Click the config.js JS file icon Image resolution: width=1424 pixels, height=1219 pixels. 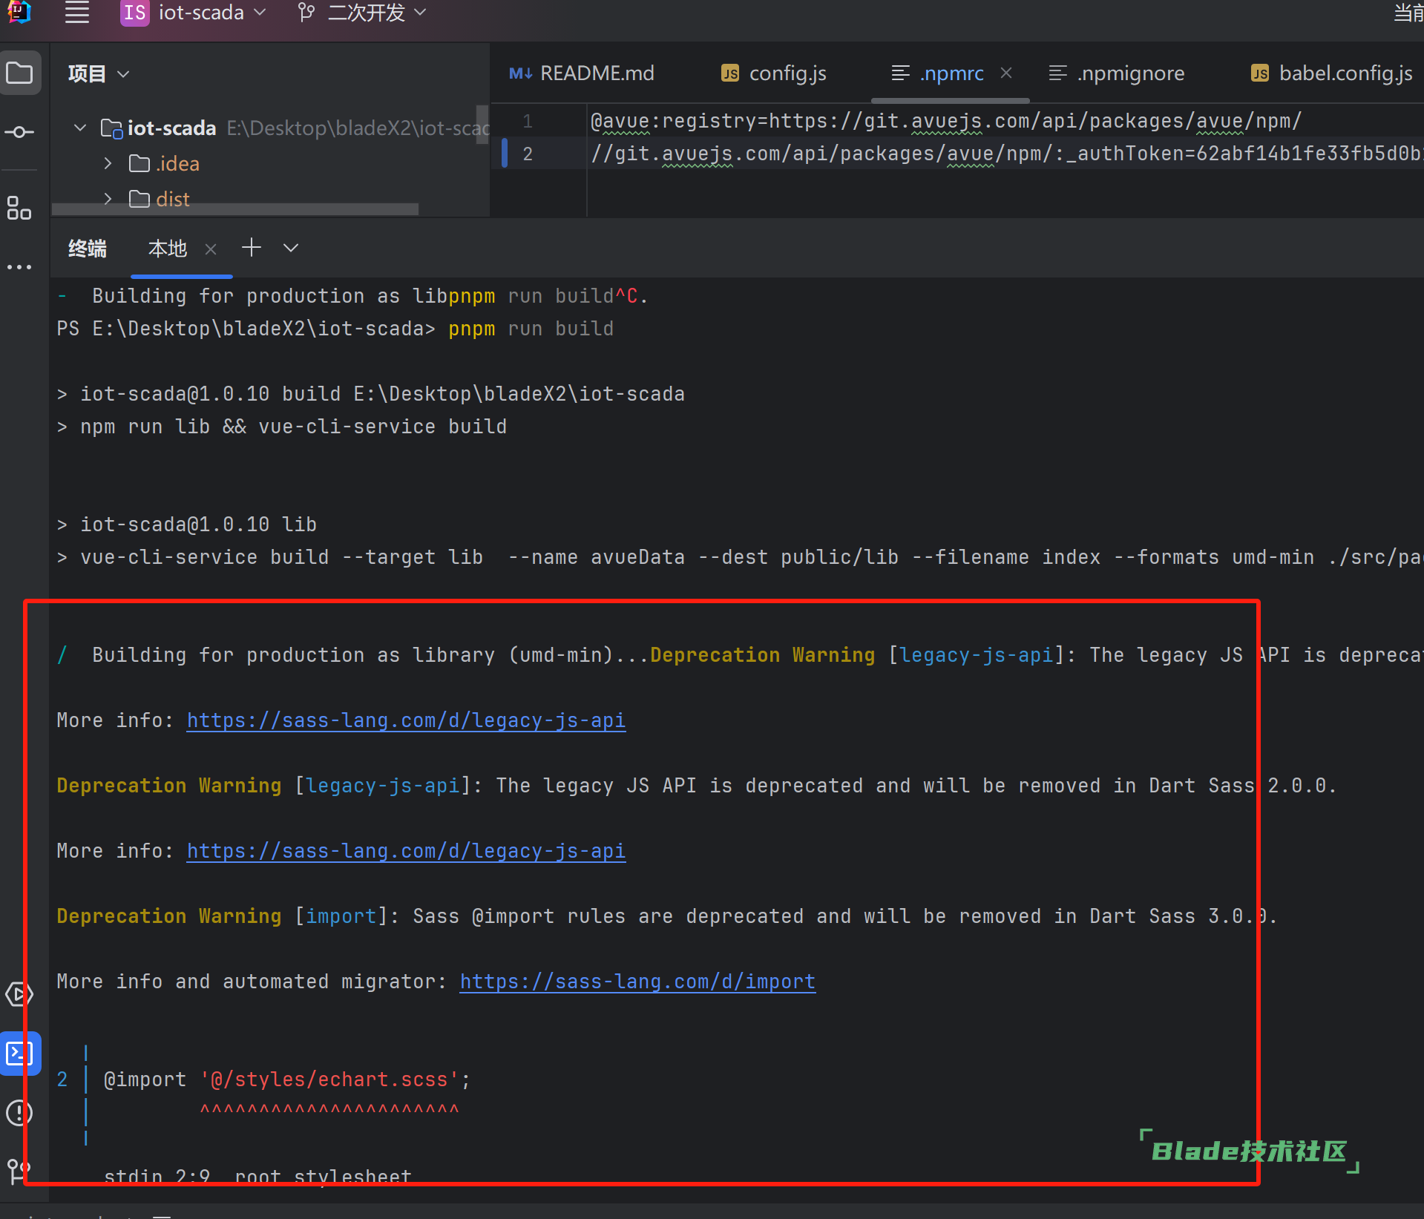click(730, 73)
